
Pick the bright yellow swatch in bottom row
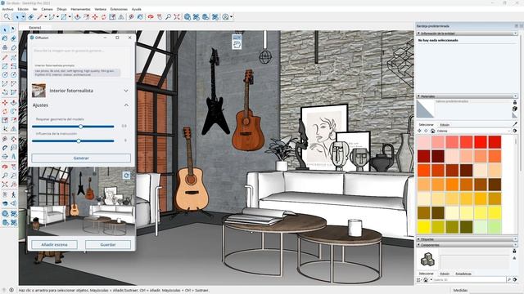[424, 227]
